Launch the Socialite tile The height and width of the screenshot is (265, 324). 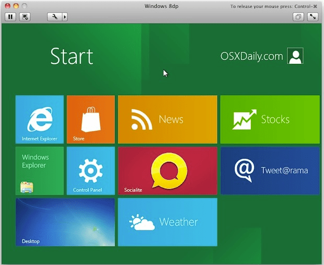pyautogui.click(x=168, y=171)
